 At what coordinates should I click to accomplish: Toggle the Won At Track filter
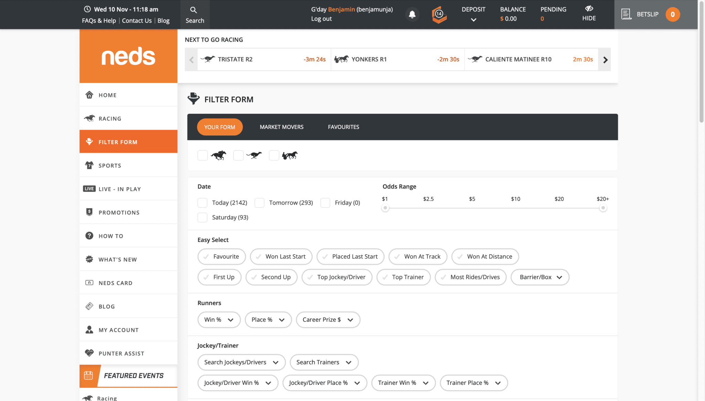click(x=418, y=257)
